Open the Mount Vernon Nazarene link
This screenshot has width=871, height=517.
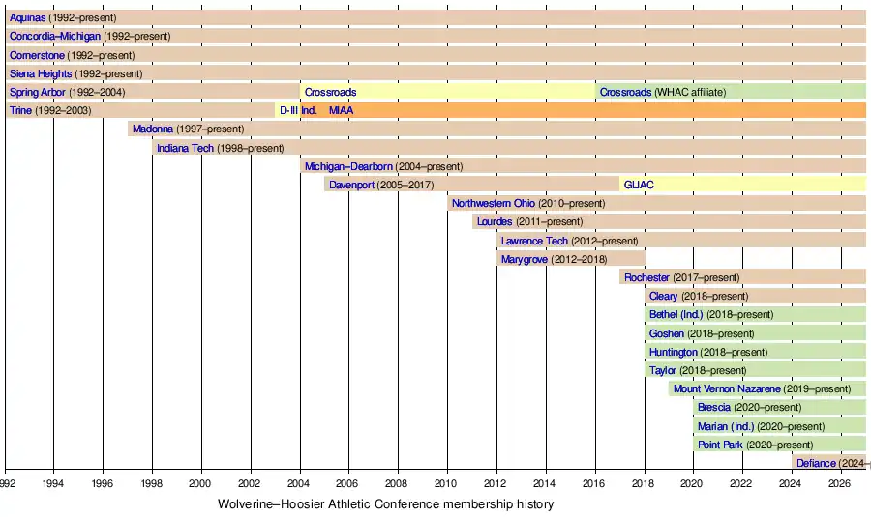[726, 389]
